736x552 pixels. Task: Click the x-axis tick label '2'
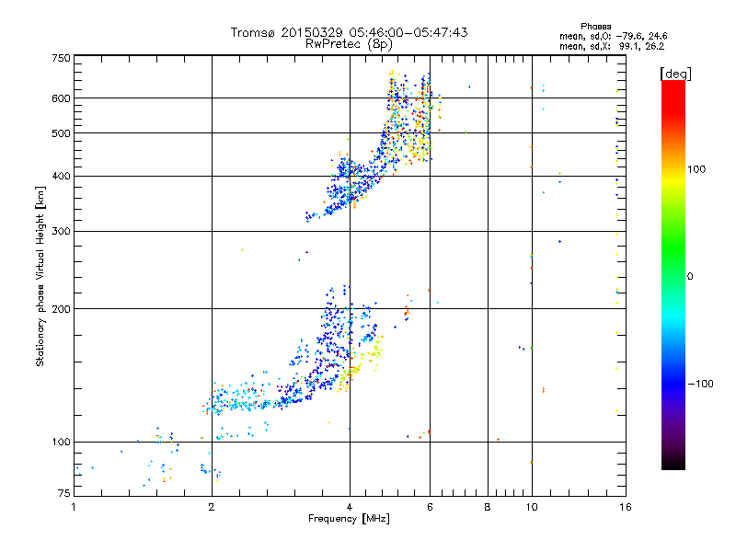pyautogui.click(x=212, y=507)
